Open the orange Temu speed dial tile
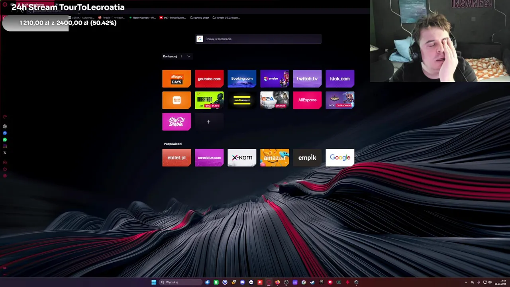510x287 pixels. coord(177,100)
